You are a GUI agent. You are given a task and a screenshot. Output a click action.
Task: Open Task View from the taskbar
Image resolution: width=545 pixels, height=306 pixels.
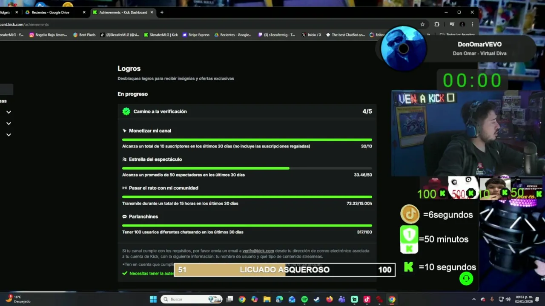pyautogui.click(x=229, y=299)
